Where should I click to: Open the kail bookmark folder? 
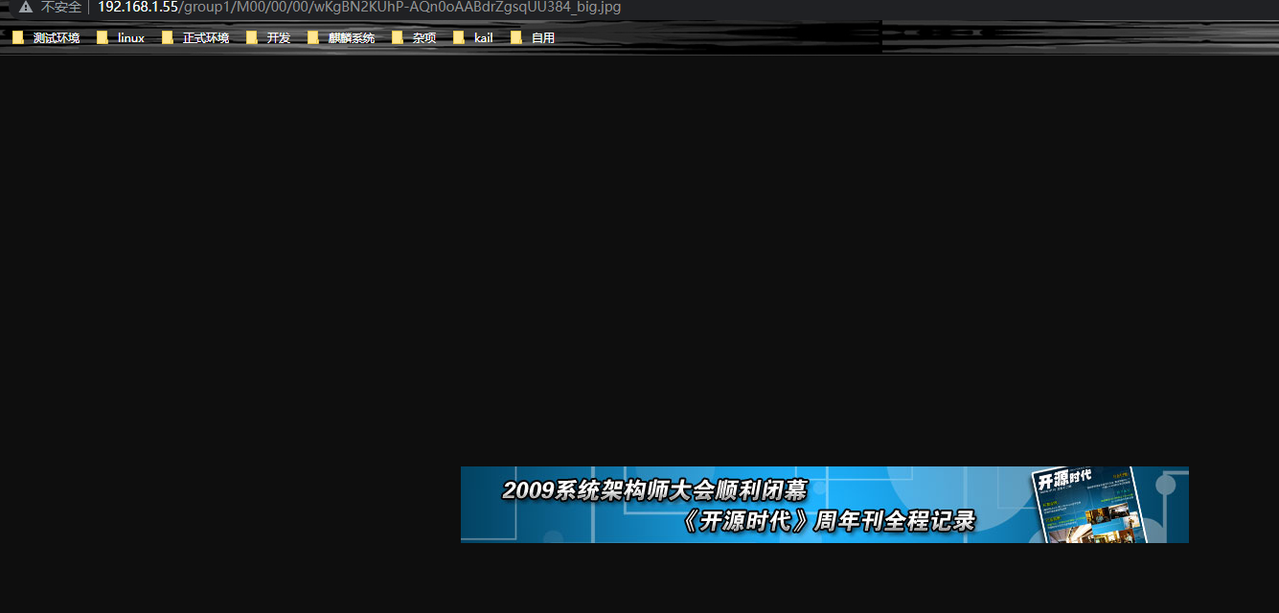tap(473, 38)
